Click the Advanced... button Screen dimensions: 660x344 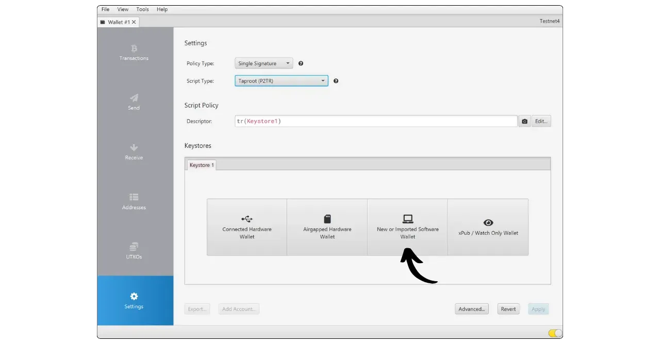click(471, 309)
